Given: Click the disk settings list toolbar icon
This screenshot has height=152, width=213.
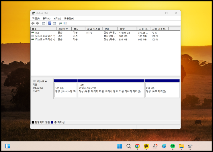Looking at the screenshot, I should click(65, 23).
